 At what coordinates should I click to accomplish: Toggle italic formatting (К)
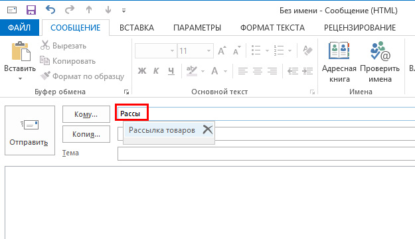156,70
